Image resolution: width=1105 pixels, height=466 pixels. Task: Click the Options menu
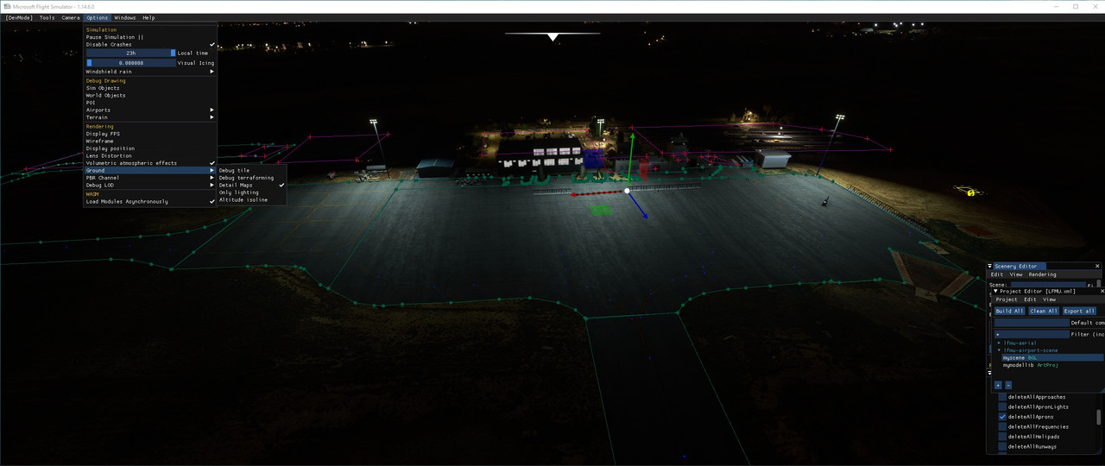[98, 17]
